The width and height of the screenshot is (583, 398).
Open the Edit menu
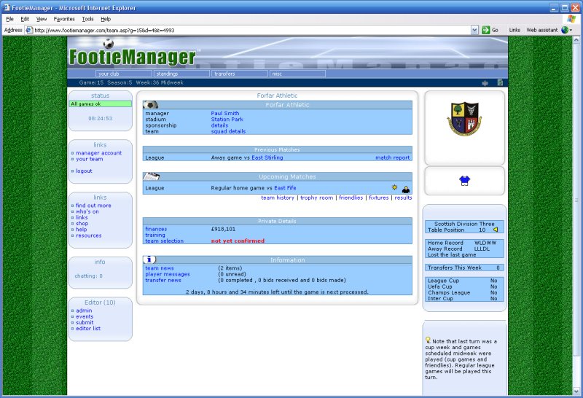click(x=25, y=19)
